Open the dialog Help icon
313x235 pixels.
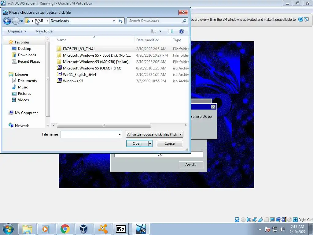point(182,31)
